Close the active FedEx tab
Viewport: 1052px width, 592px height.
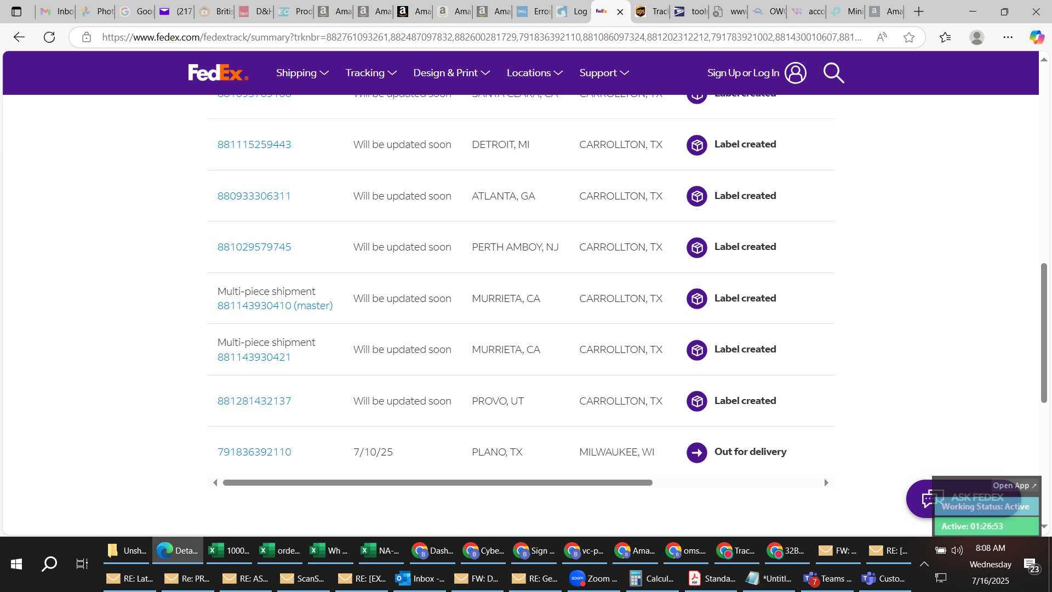620,12
